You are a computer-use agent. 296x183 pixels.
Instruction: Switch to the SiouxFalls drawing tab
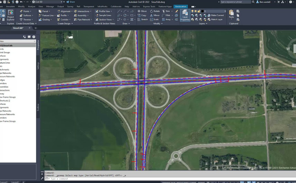click(x=18, y=28)
